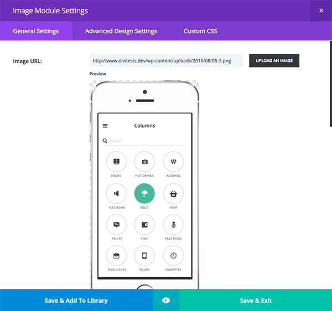Click the Fast Food microphone icon

coord(174,225)
